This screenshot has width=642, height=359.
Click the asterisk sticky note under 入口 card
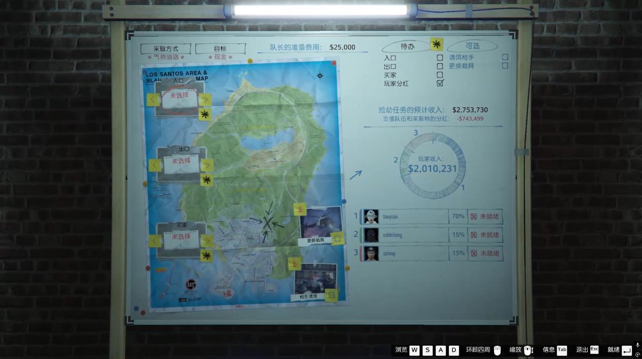pyautogui.click(x=205, y=115)
